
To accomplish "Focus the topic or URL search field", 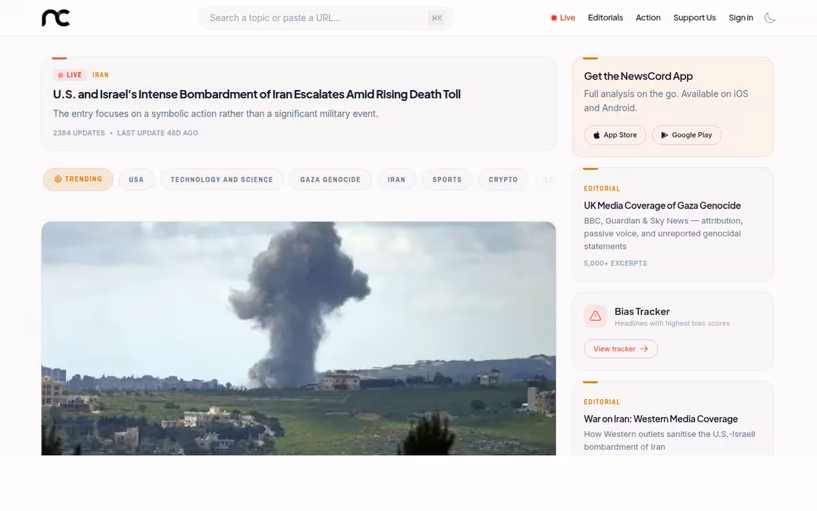I will tap(327, 18).
